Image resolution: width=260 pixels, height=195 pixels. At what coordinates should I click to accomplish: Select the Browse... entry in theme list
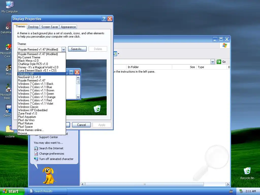click(x=41, y=133)
